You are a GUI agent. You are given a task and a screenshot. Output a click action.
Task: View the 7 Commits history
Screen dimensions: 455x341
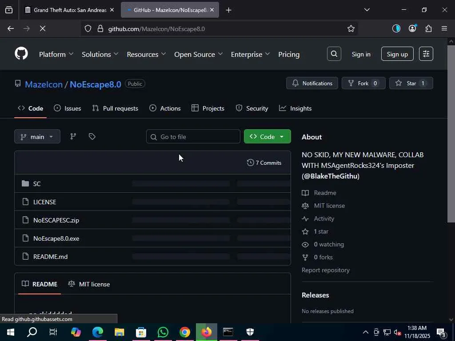(264, 163)
